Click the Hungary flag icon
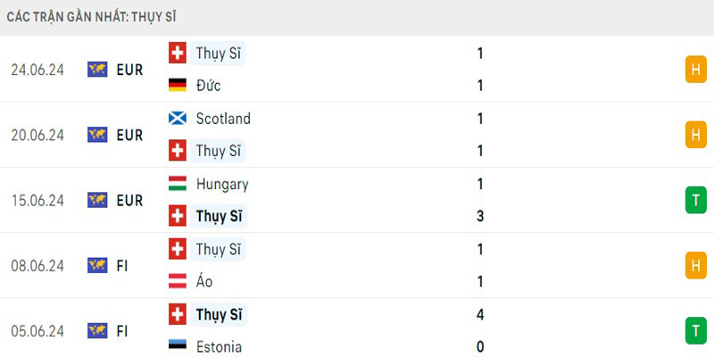This screenshot has height=357, width=714. click(x=177, y=184)
